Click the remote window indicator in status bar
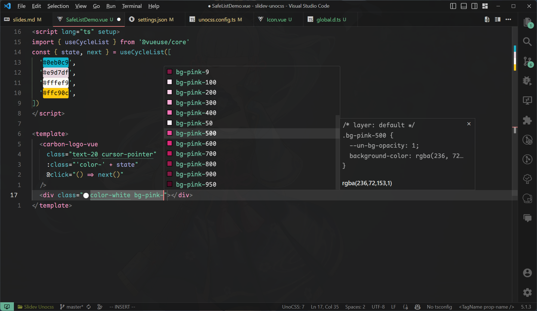The image size is (537, 311). pos(7,307)
